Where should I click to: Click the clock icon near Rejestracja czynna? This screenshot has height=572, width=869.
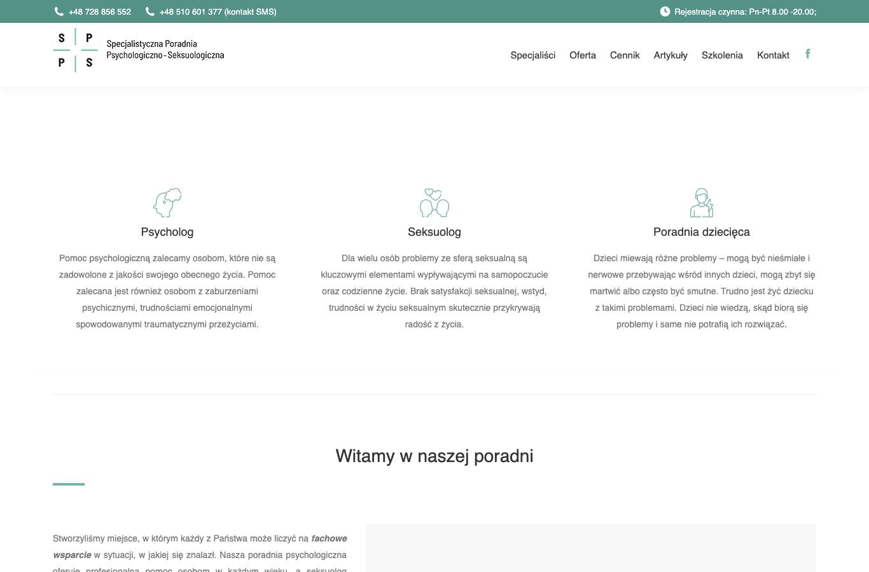[665, 11]
